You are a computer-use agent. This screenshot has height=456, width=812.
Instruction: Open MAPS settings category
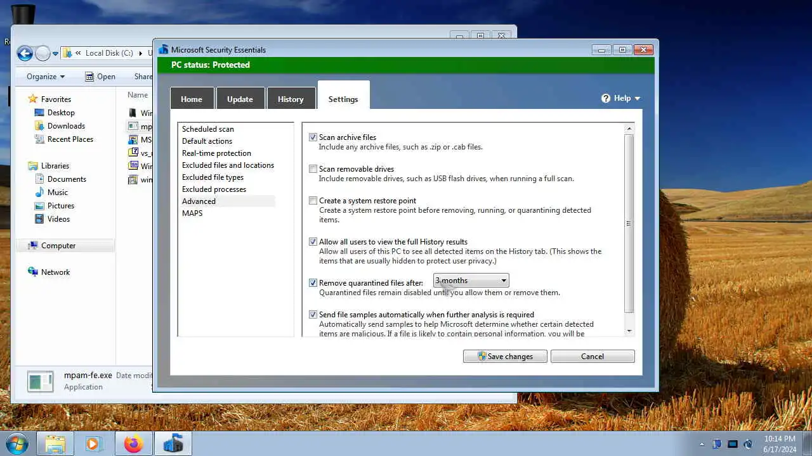(192, 213)
